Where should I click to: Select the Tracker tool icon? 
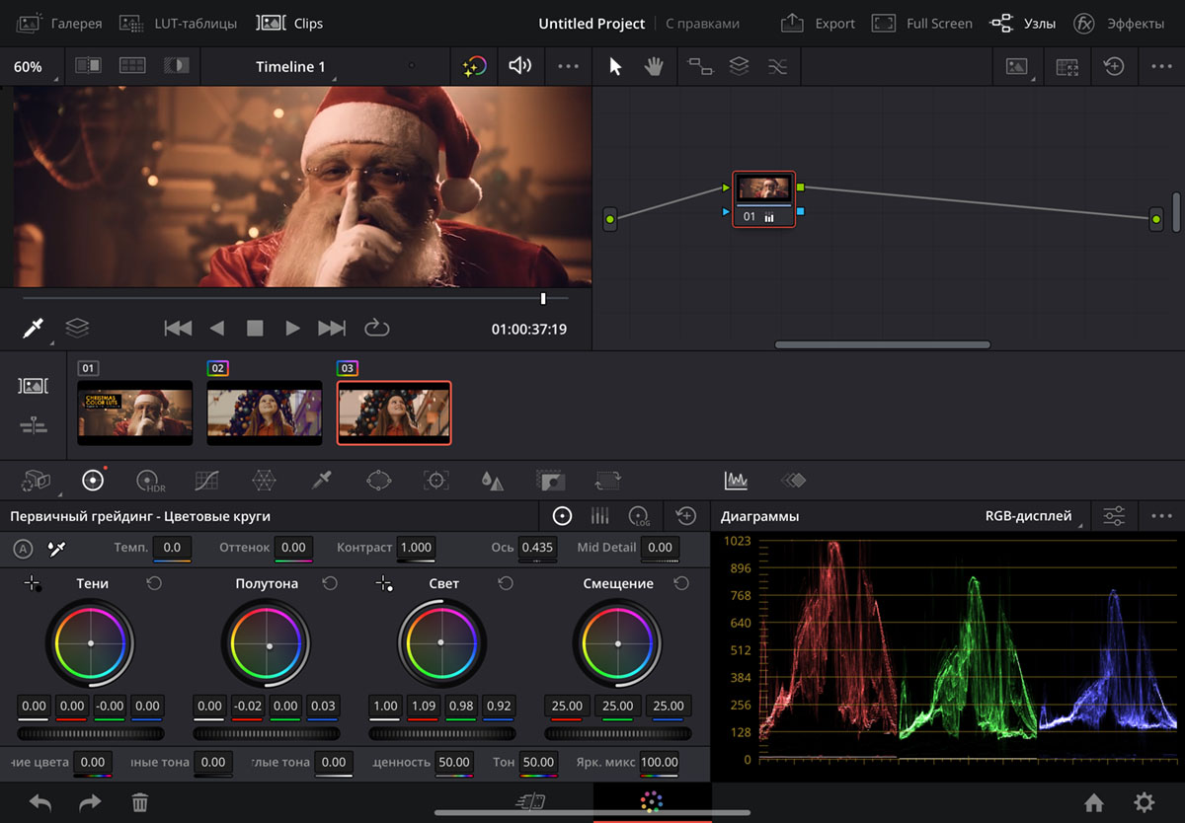tap(435, 481)
